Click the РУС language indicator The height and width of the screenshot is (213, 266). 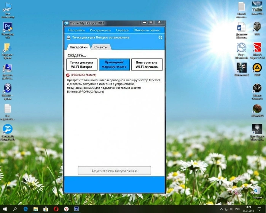click(x=237, y=209)
